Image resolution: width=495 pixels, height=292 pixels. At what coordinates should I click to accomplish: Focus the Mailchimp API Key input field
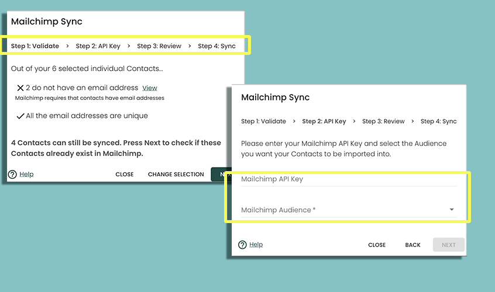[348, 179]
